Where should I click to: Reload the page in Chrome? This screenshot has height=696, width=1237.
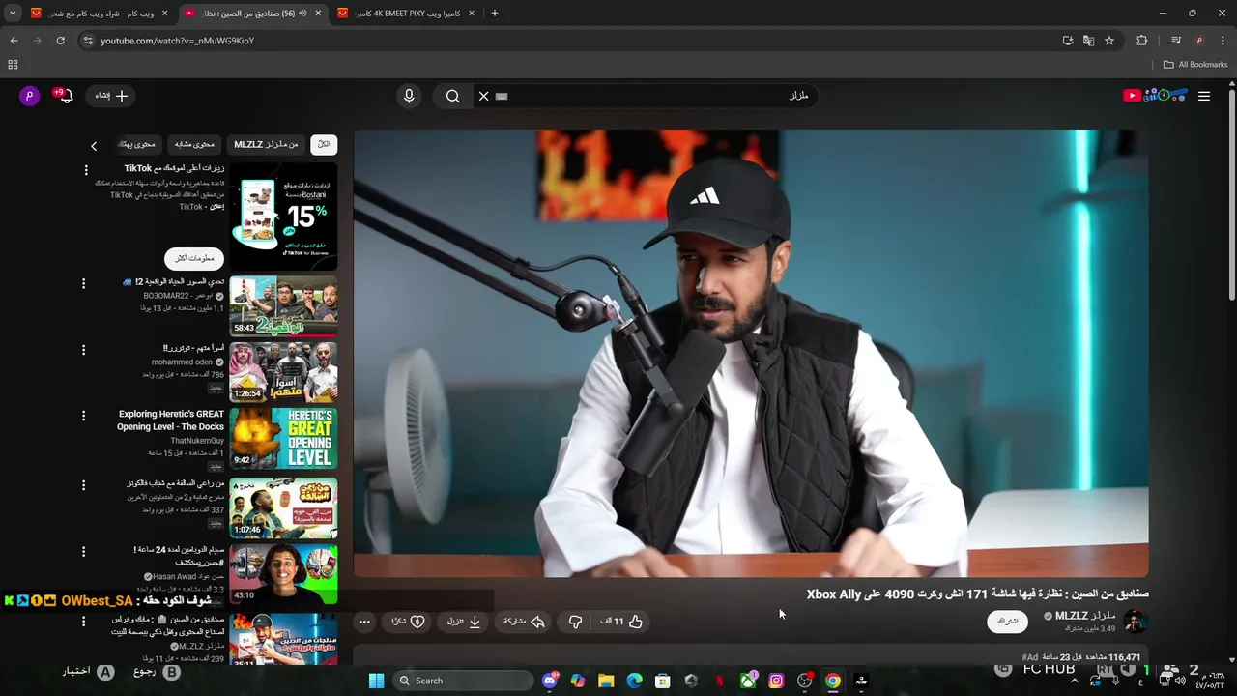tap(60, 41)
